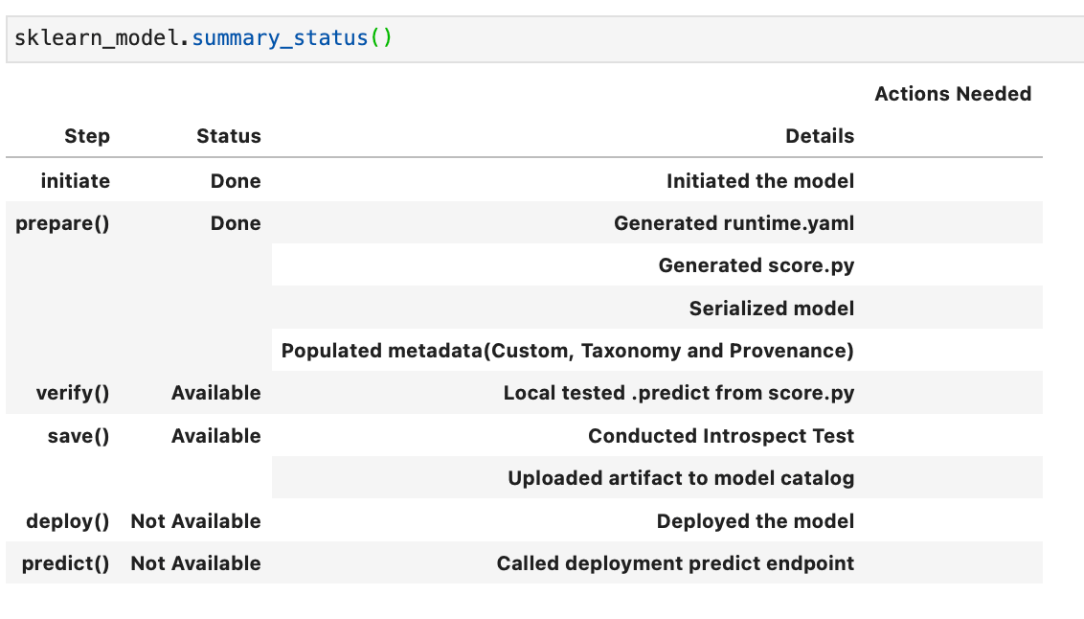Click the Details column header

click(x=820, y=136)
